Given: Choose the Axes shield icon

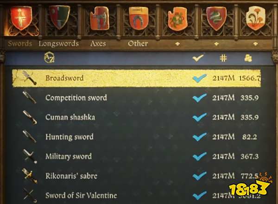Looking at the screenshot, I should [99, 18].
